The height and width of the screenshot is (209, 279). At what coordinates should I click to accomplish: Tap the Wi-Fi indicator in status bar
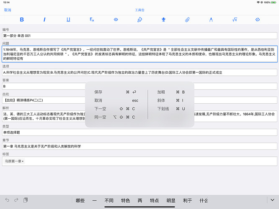pyautogui.click(x=258, y=3)
